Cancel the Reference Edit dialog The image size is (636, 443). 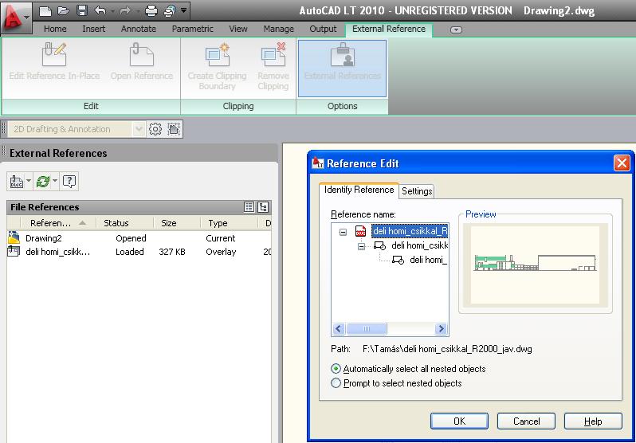point(526,421)
